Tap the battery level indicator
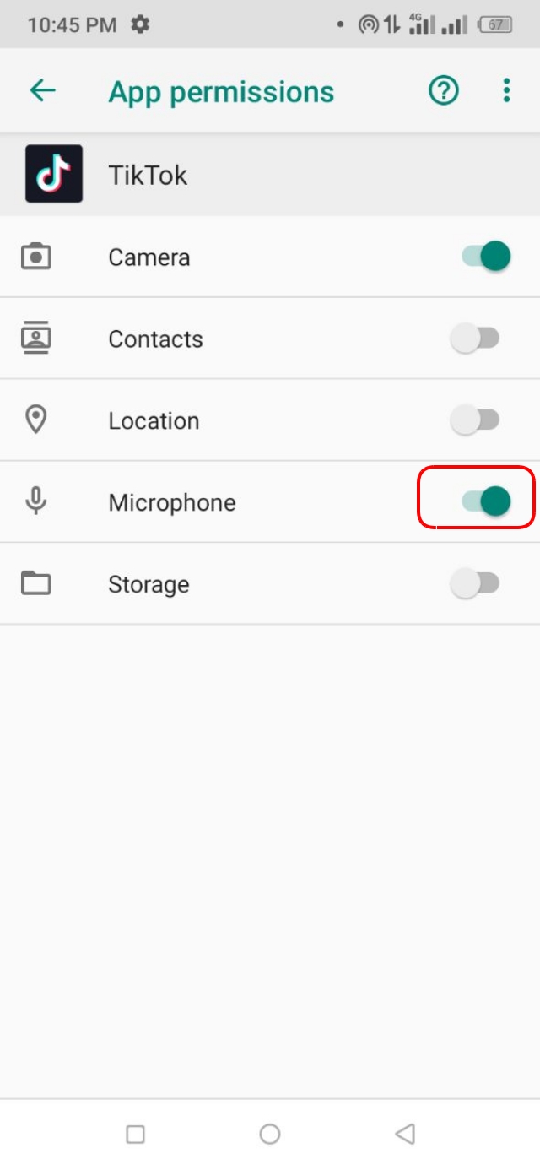Image resolution: width=540 pixels, height=1170 pixels. click(499, 24)
